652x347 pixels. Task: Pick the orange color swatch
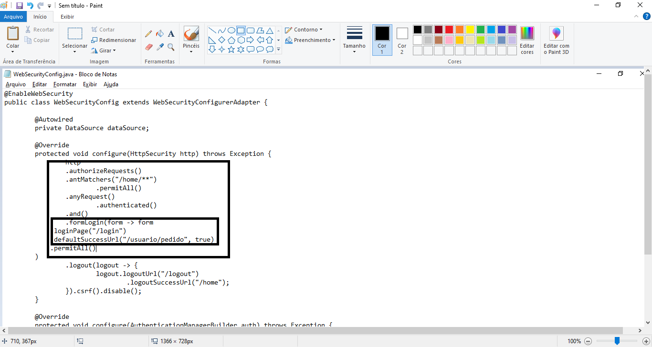pyautogui.click(x=460, y=30)
